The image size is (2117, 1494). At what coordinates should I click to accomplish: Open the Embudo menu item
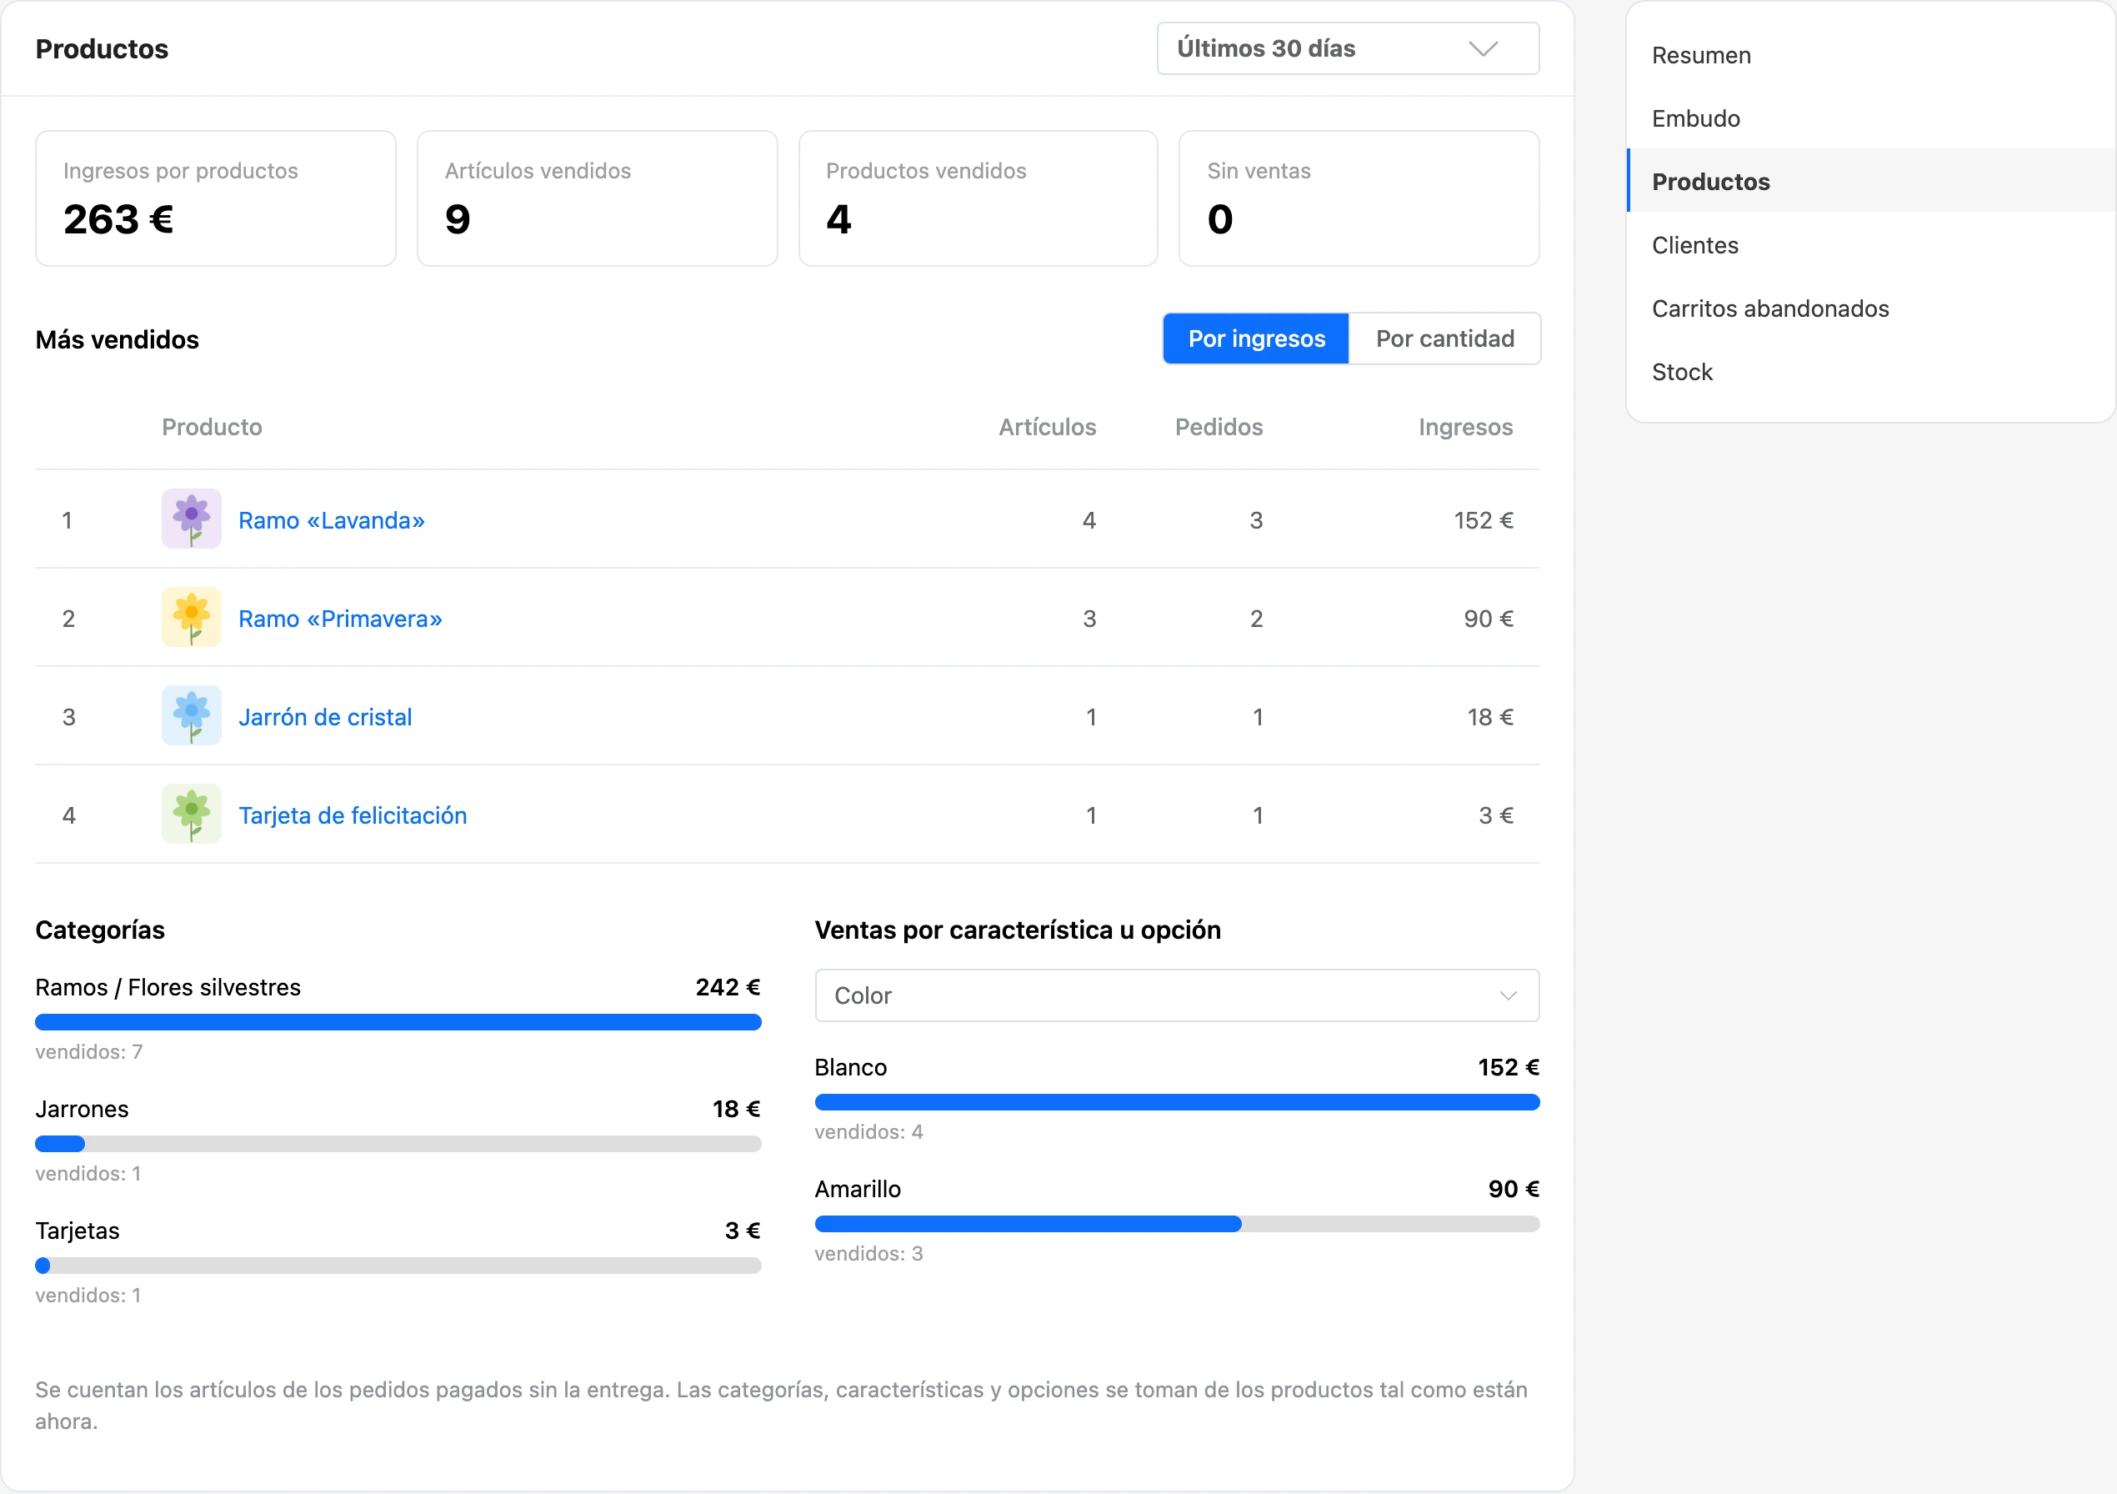(1695, 119)
